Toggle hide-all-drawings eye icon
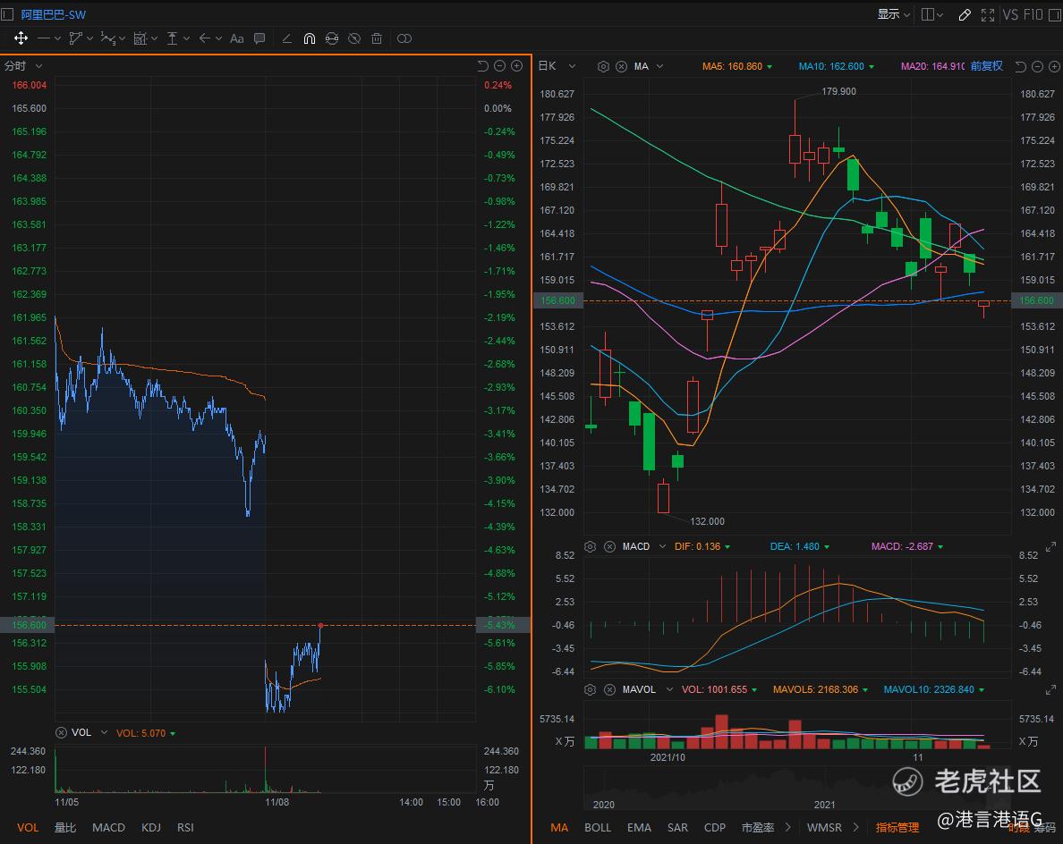 click(353, 38)
